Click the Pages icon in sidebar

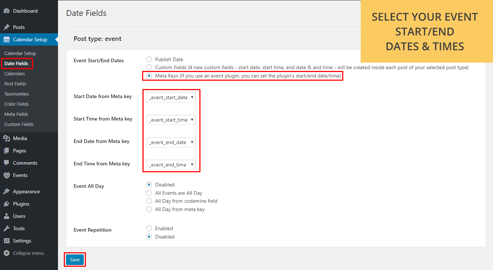7,151
